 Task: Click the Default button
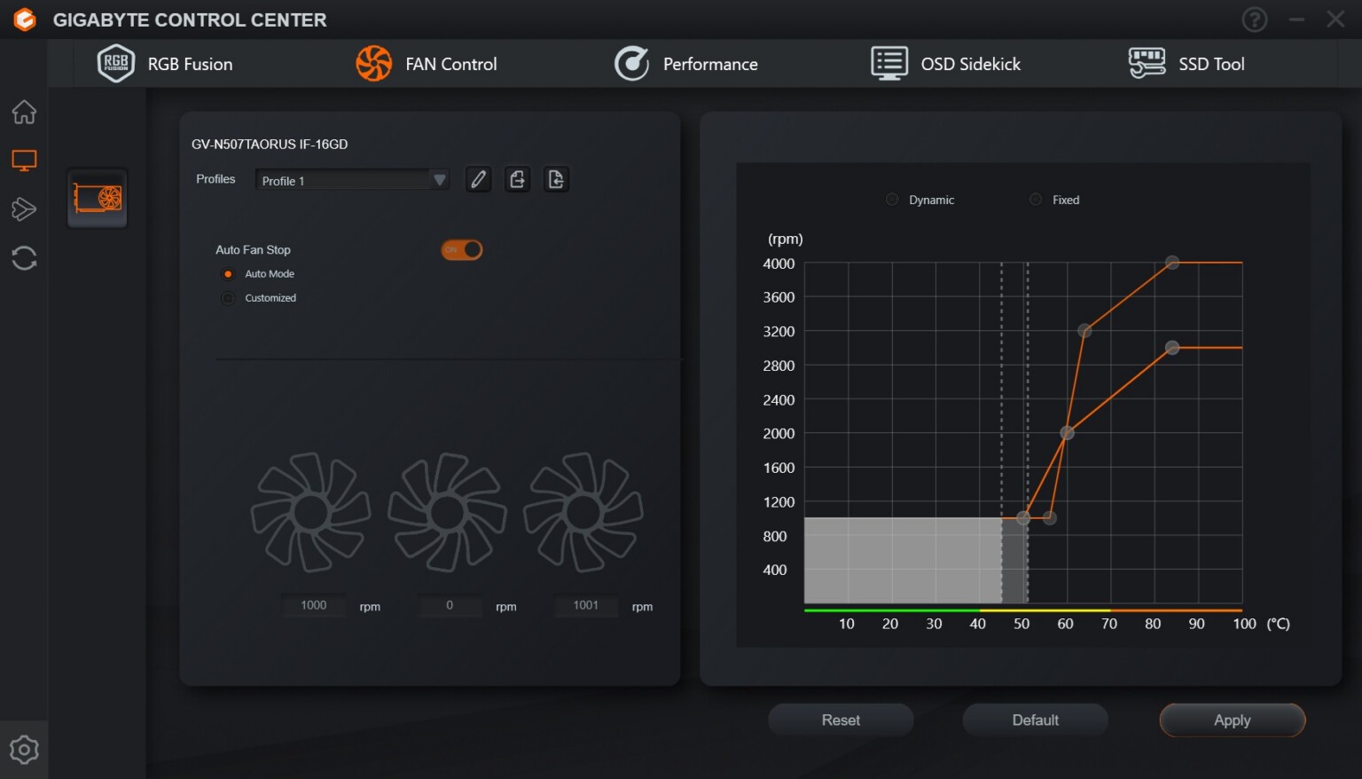point(1036,720)
